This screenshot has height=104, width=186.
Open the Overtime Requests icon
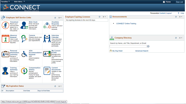(x=47, y=25)
